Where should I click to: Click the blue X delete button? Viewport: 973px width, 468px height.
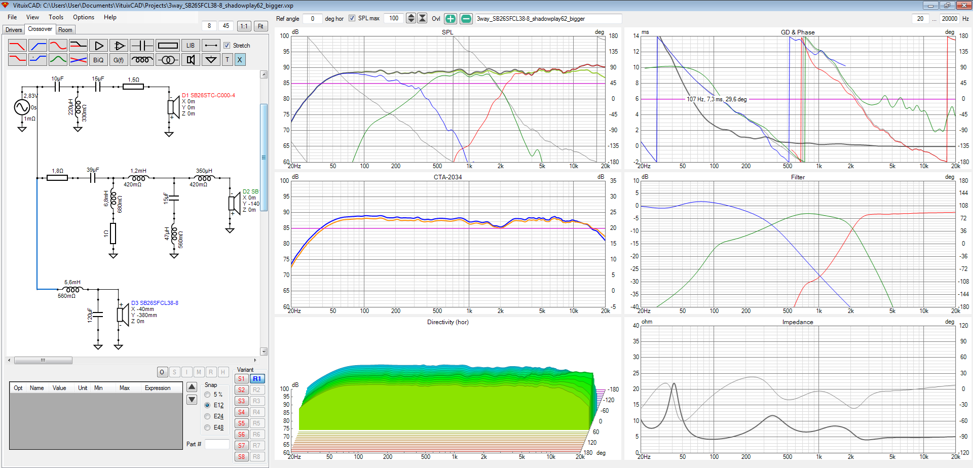tap(240, 60)
